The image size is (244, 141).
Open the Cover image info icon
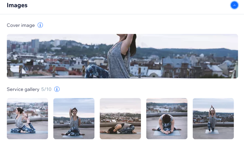(40, 25)
